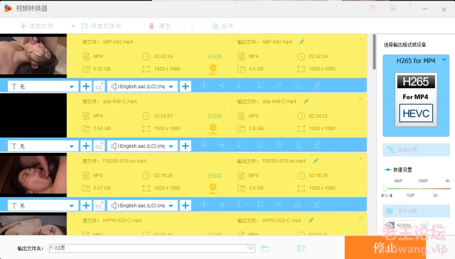Viewport: 455px width, 259px height.
Task: Toggle the Intel acceleration option
Action: coord(433,225)
